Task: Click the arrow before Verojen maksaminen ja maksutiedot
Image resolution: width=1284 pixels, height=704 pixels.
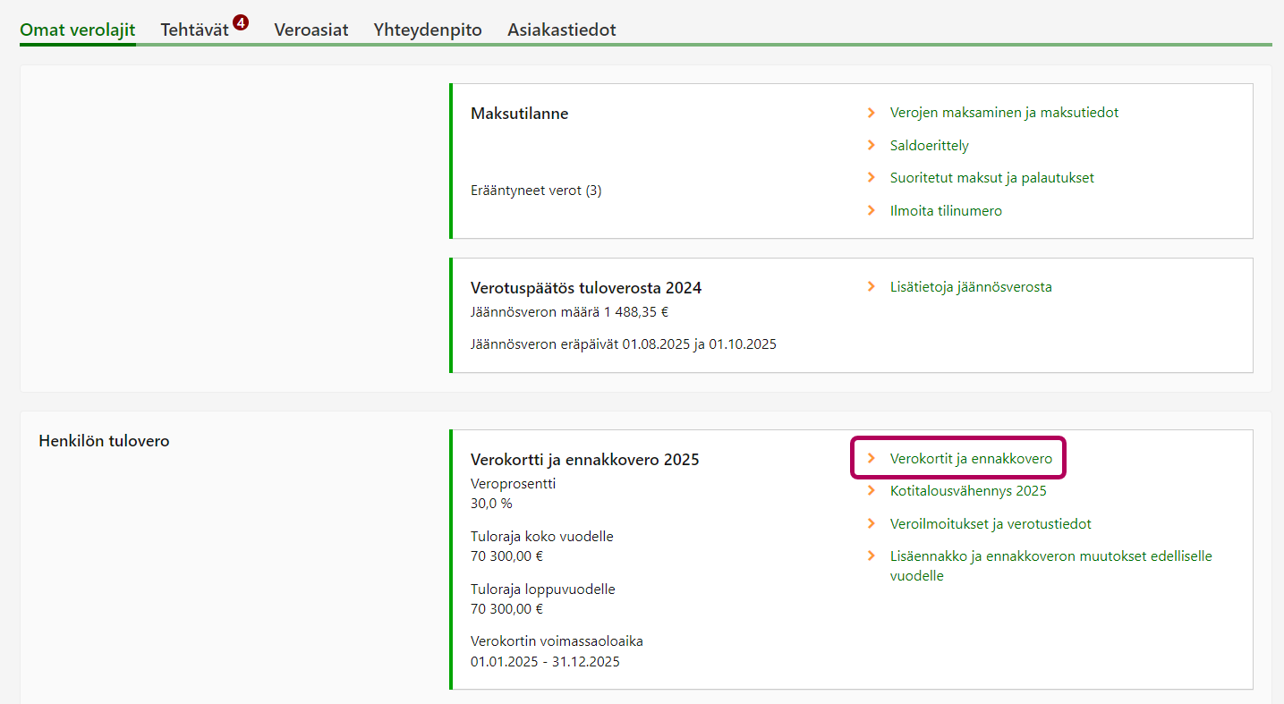Action: pos(871,113)
